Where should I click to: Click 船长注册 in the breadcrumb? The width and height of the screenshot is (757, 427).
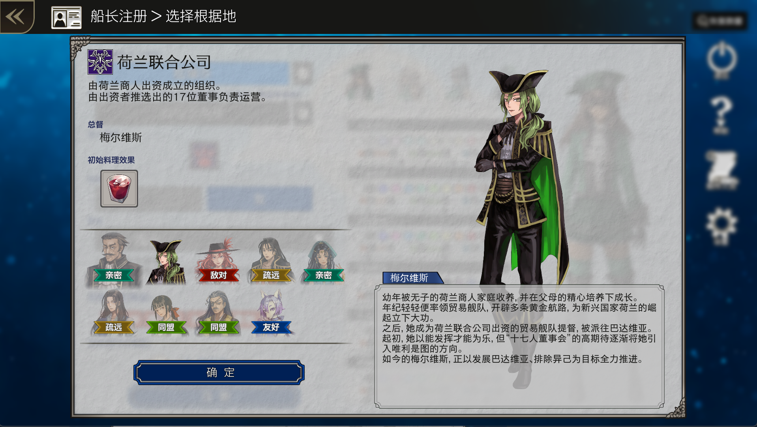click(119, 17)
